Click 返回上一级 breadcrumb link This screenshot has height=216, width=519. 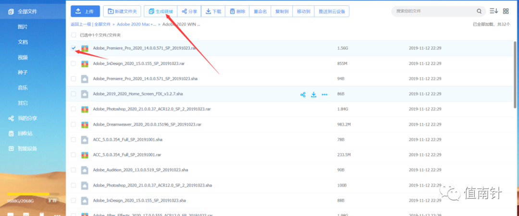81,24
